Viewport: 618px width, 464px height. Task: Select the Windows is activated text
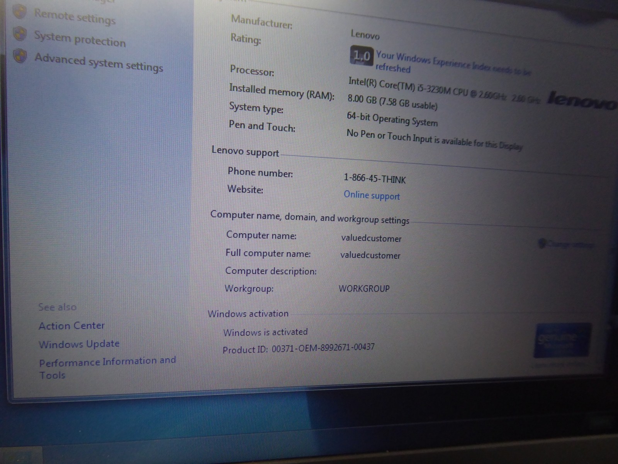pos(265,332)
